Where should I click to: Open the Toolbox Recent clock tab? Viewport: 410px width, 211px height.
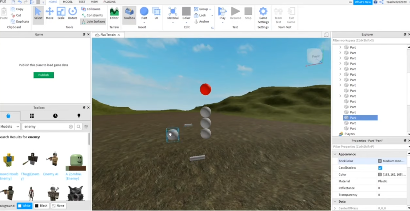coord(55,116)
